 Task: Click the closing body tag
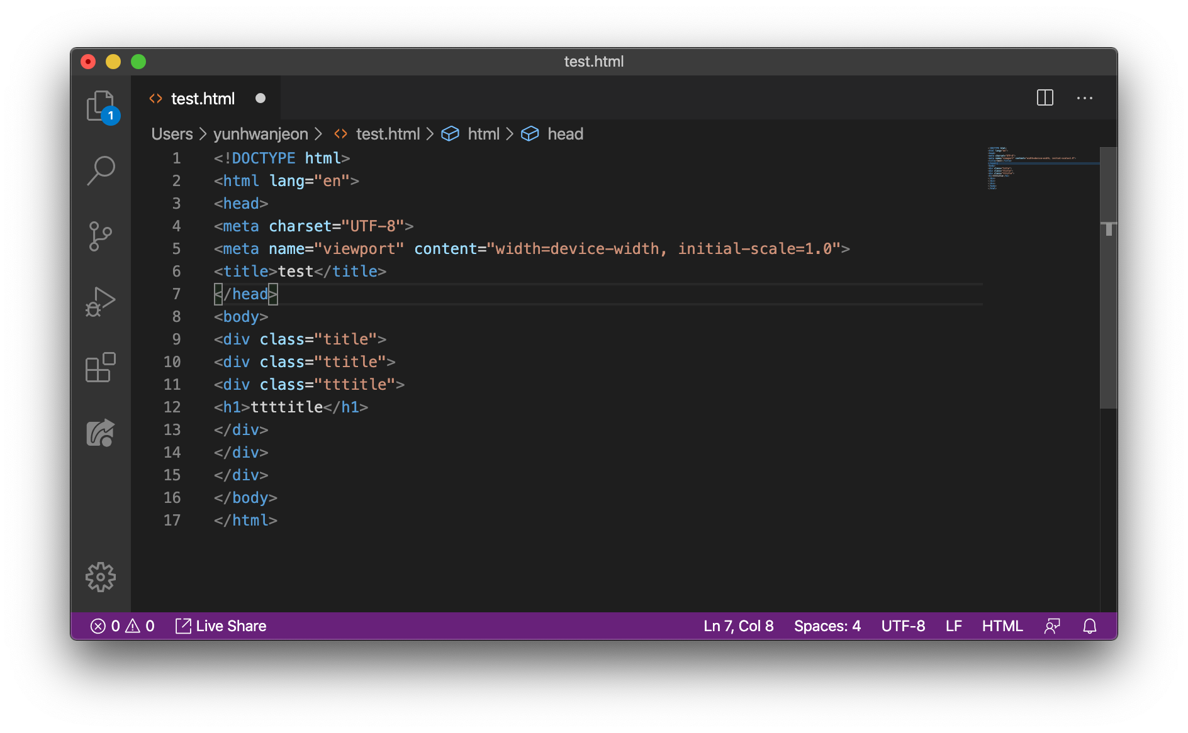[245, 498]
